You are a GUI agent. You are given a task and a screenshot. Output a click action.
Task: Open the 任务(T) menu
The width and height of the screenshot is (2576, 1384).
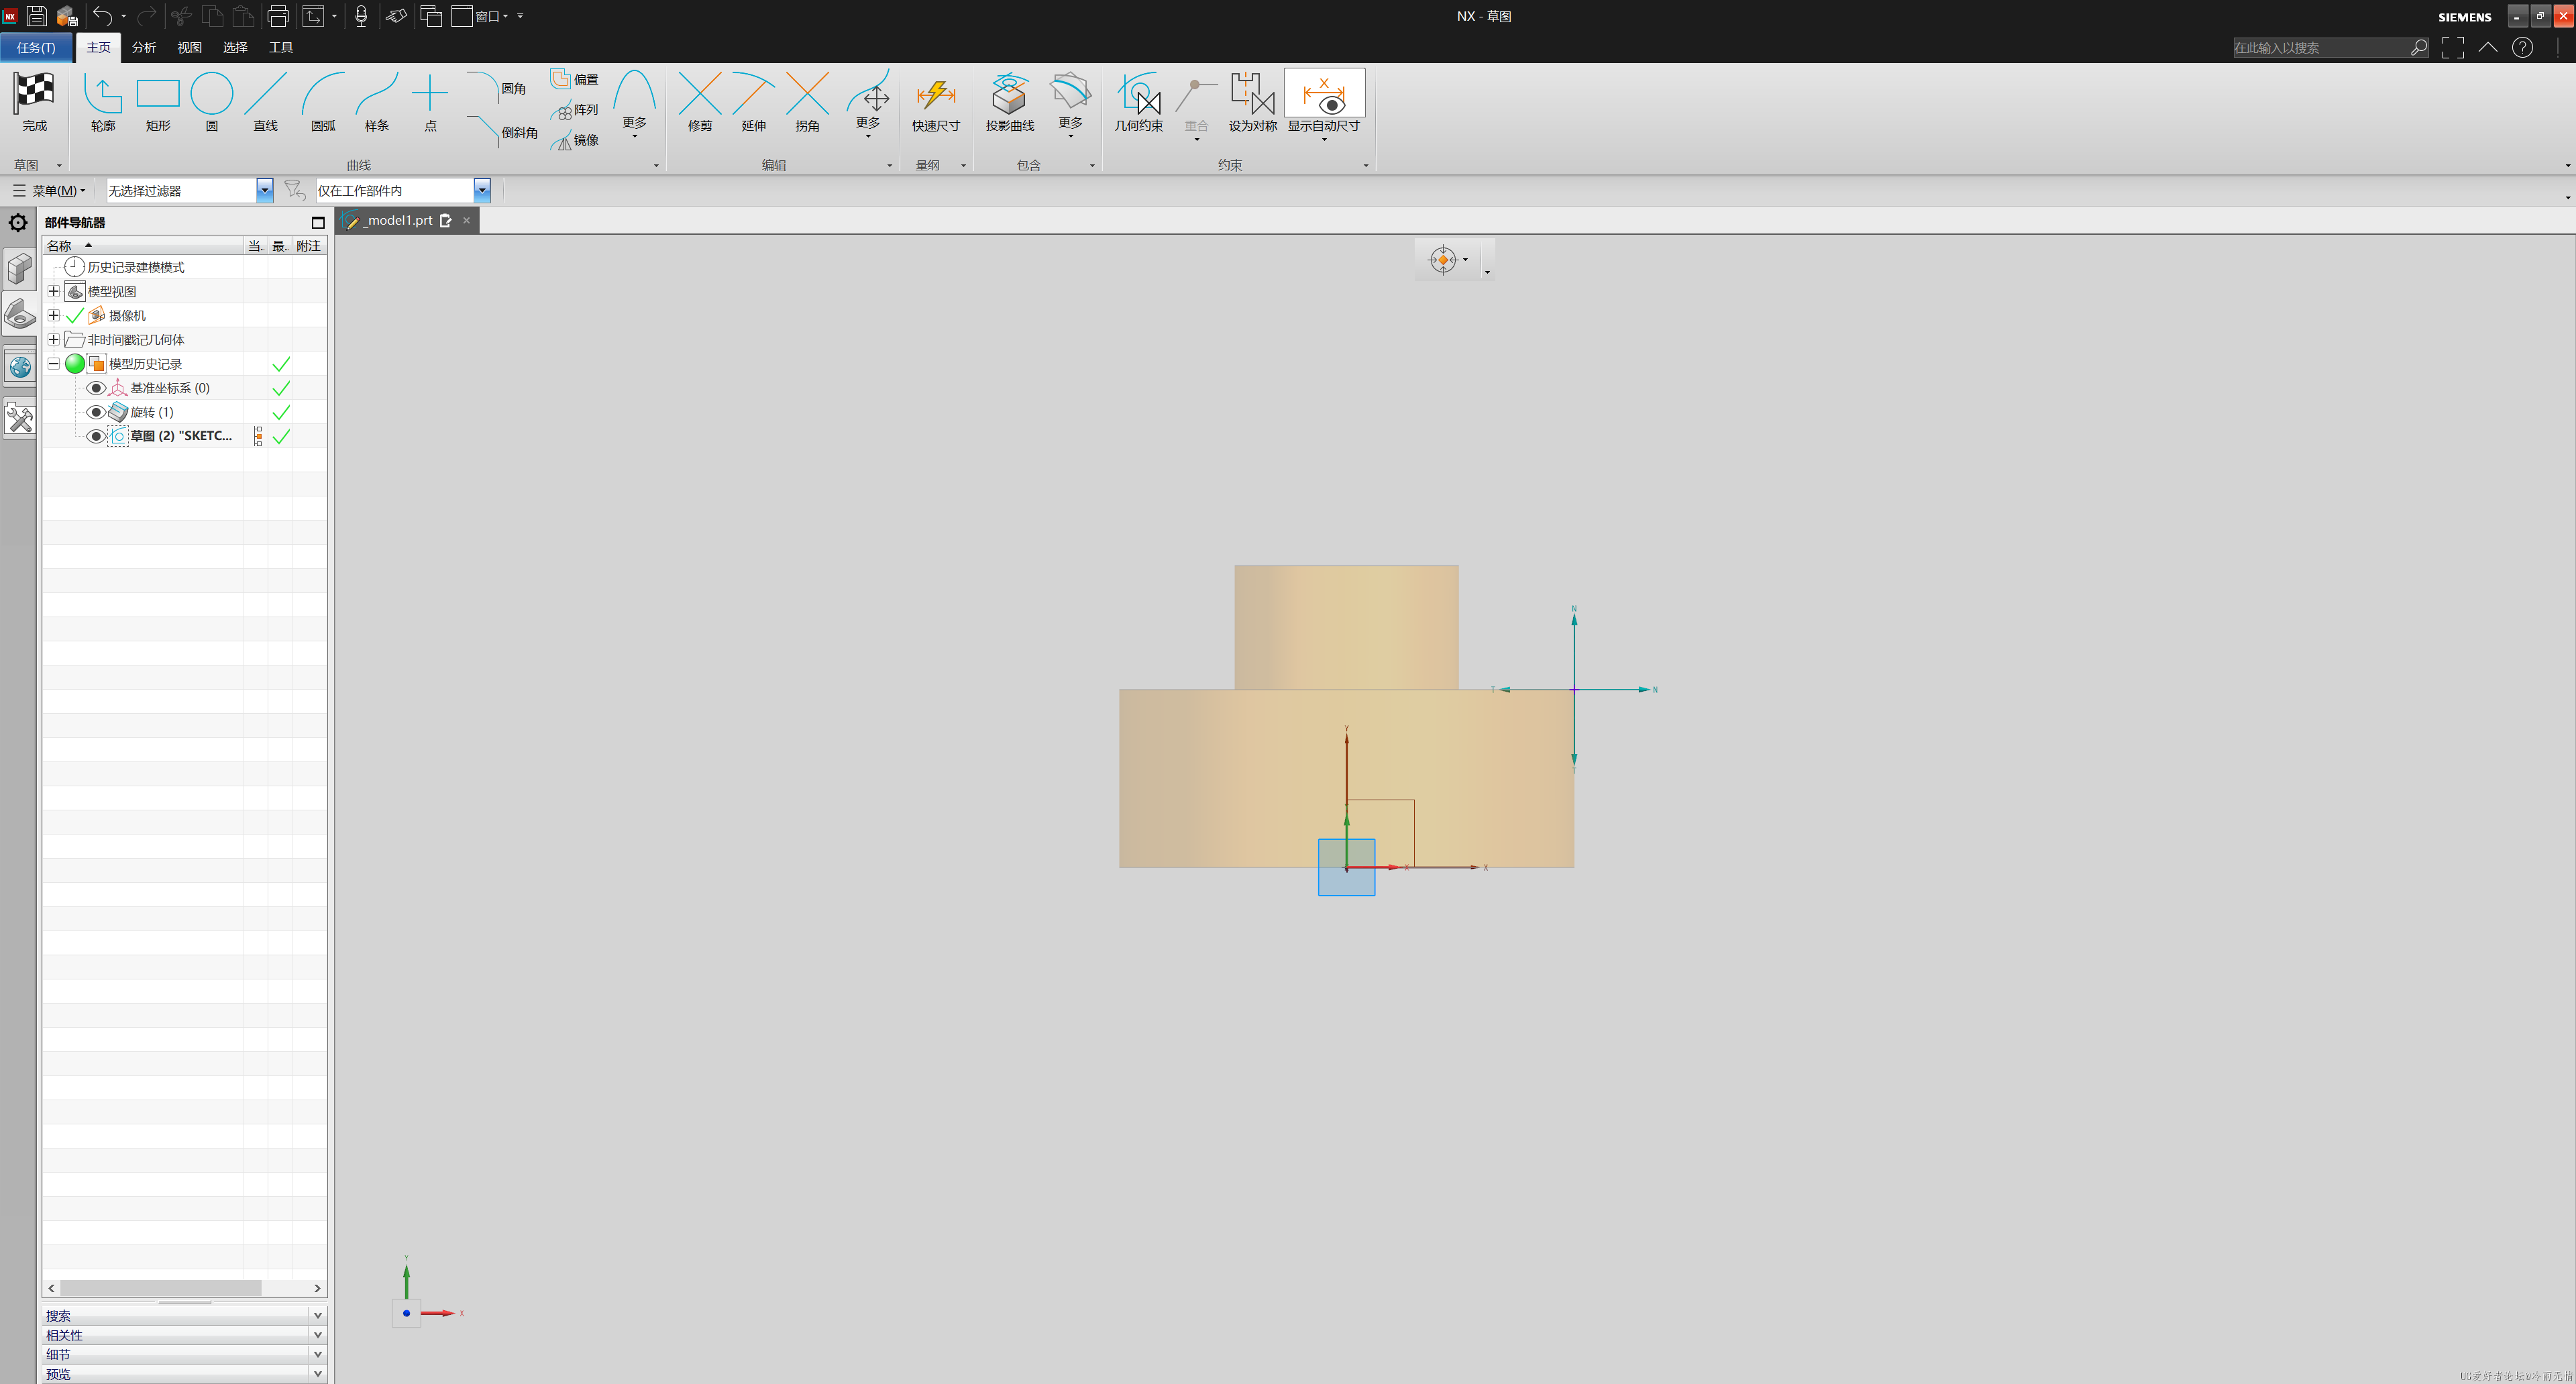[36, 47]
